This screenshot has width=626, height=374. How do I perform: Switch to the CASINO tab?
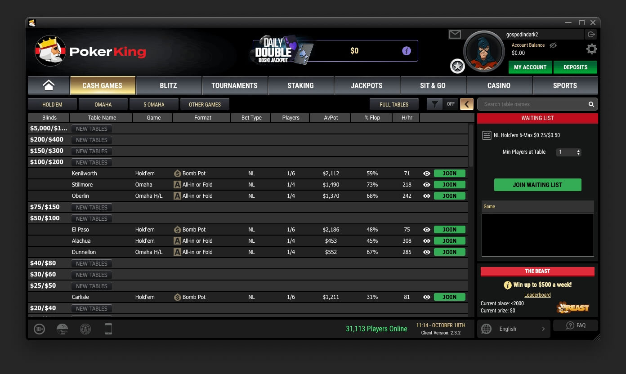coord(499,85)
